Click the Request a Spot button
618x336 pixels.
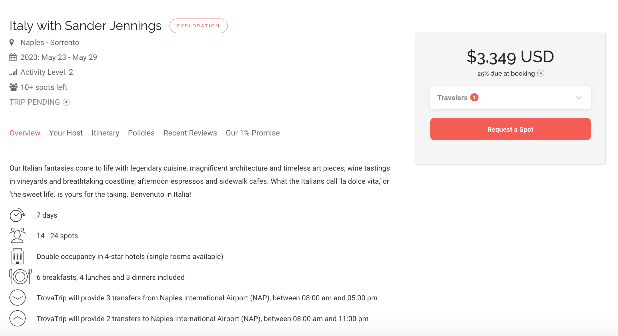[x=510, y=129]
